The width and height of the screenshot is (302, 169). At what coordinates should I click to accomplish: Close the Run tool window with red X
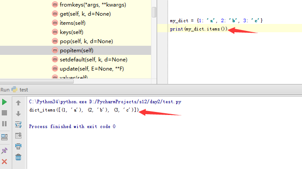click(x=4, y=162)
